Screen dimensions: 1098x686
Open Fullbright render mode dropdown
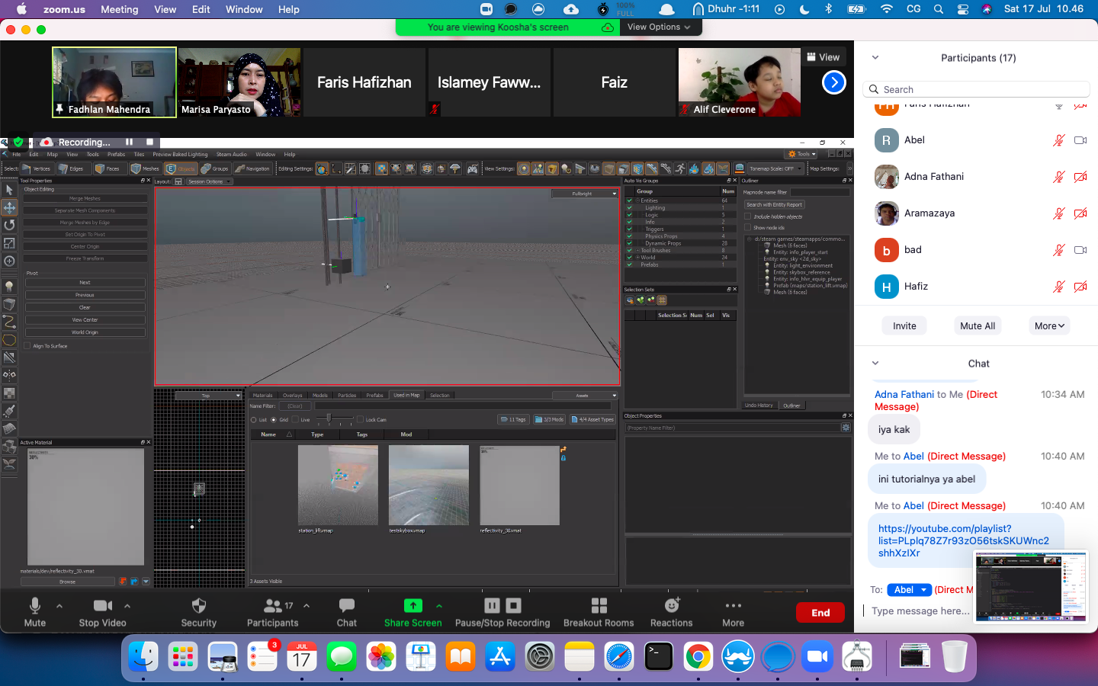point(585,194)
